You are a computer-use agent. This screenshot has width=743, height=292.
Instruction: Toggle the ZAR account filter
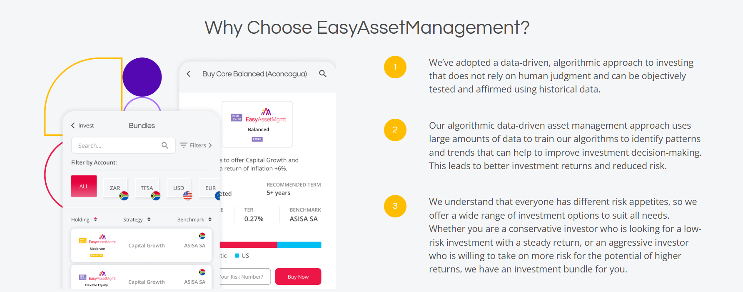click(x=115, y=188)
